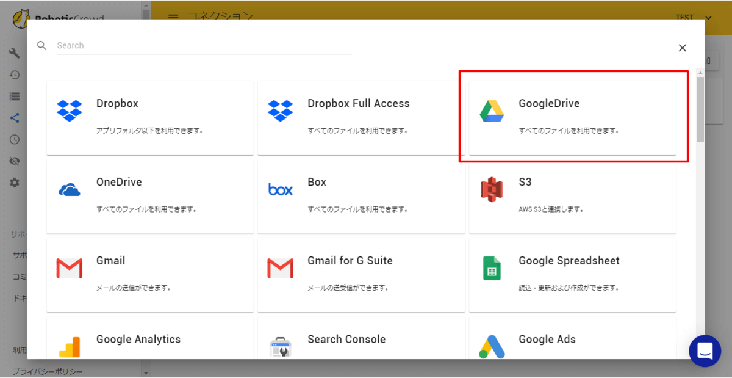Focus the Search input field
Screen dimensions: 732x378
[x=204, y=46]
